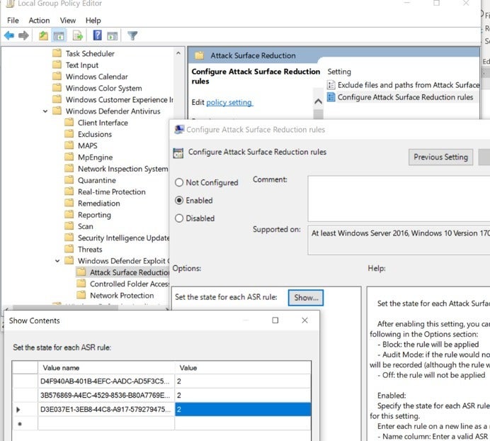Click the description pane scroll-up chevron

click(x=318, y=101)
